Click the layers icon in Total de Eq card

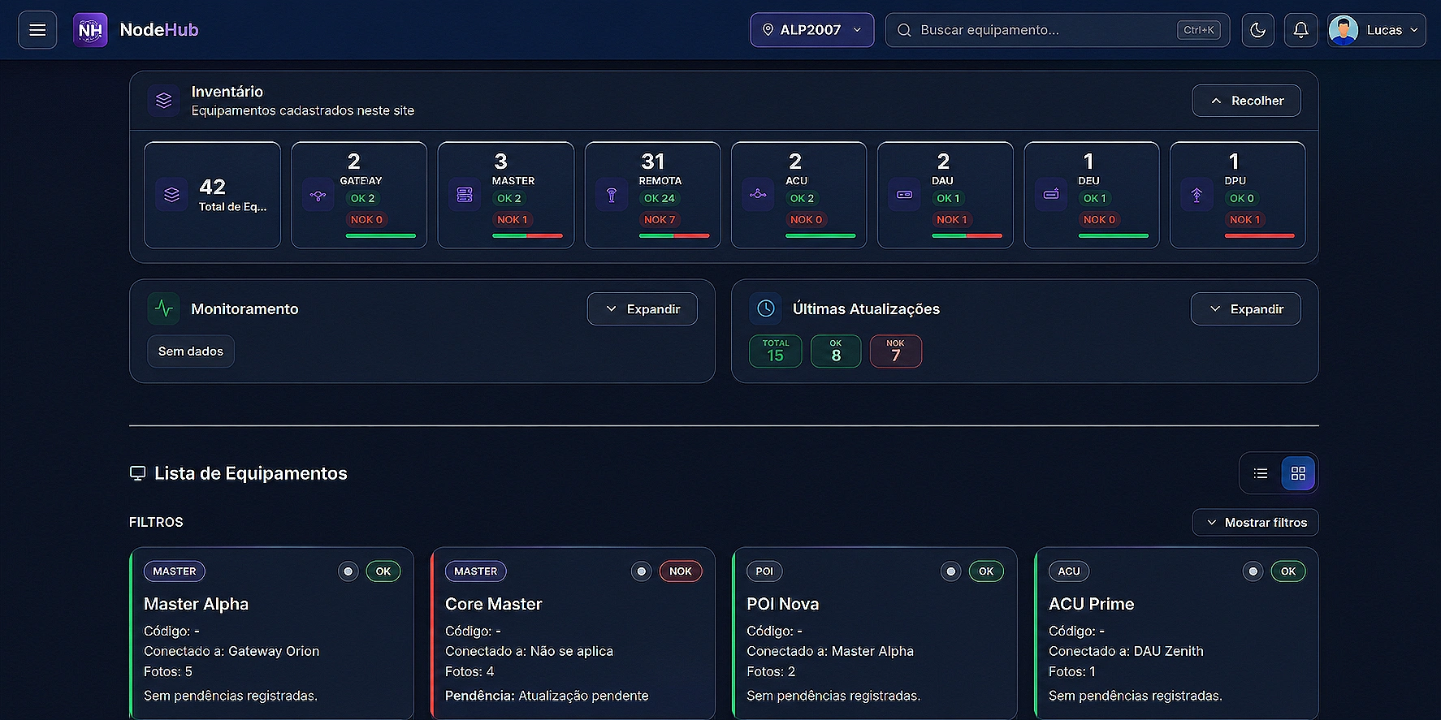click(x=171, y=195)
